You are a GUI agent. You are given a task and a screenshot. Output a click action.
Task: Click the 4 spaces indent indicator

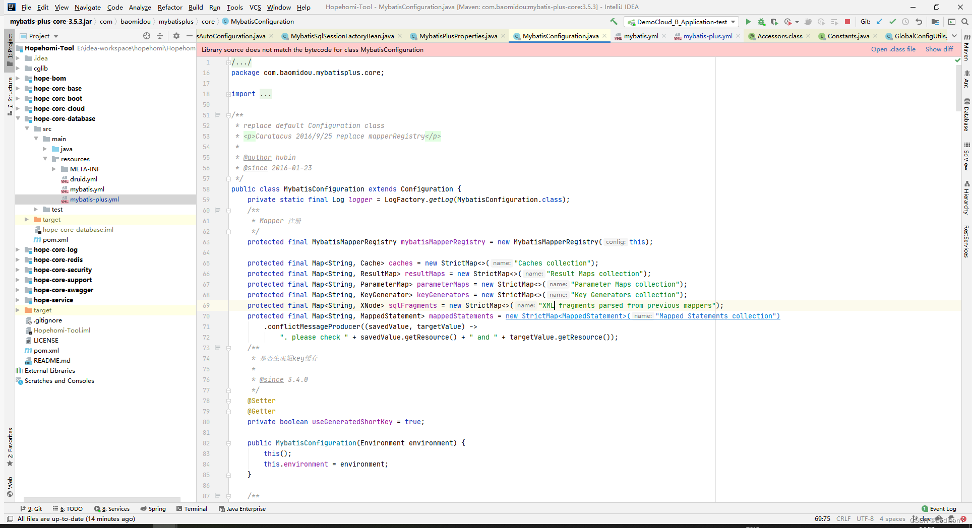[x=892, y=519]
